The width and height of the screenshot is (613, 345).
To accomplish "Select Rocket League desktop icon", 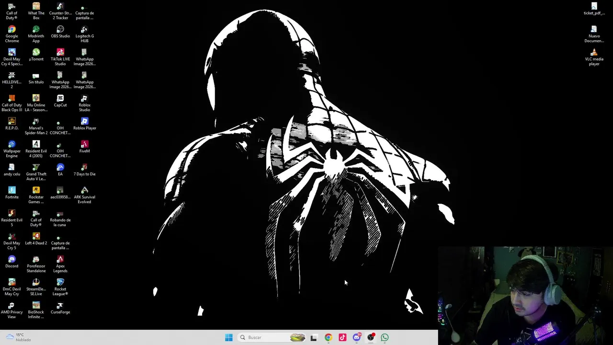I will click(60, 287).
